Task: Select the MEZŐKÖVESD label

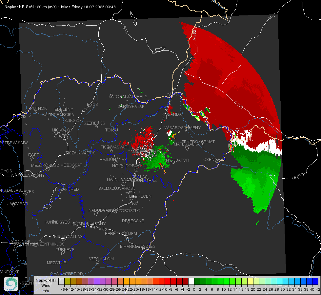Action: 45,165
